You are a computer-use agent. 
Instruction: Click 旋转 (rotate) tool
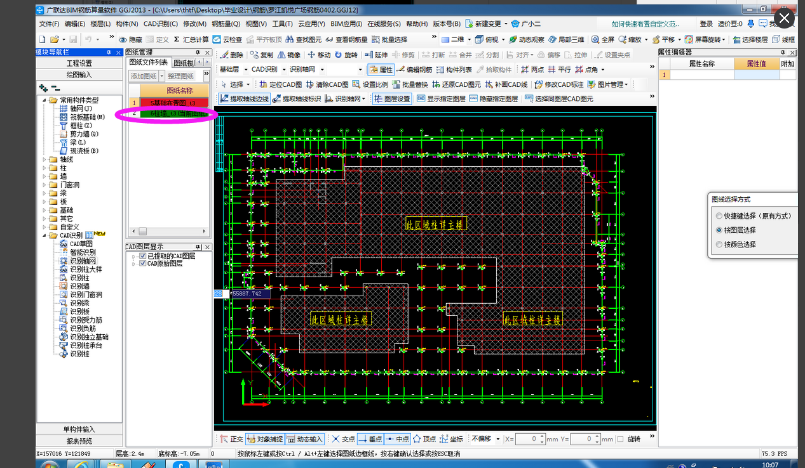point(346,55)
